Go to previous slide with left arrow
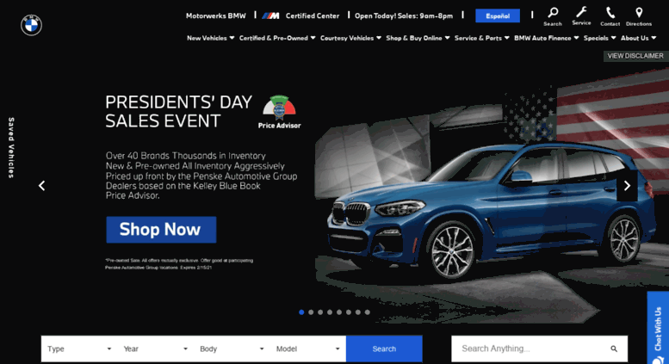 point(42,186)
